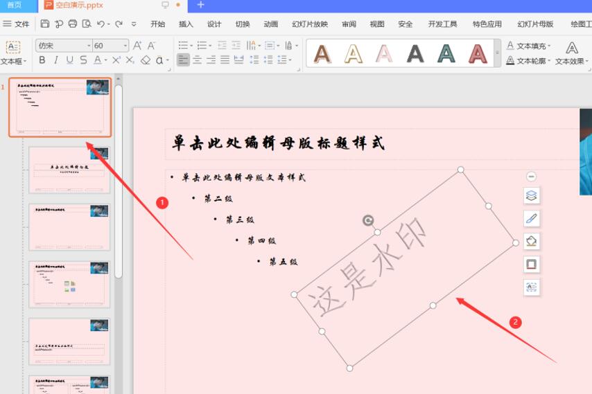Click the increase font size icon
The image size is (592, 394).
tap(137, 46)
